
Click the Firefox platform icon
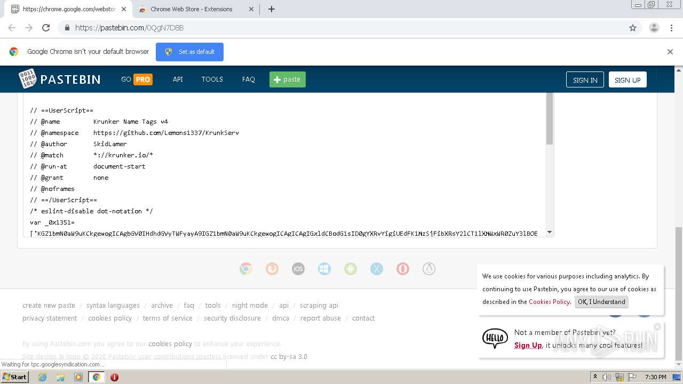click(x=272, y=269)
